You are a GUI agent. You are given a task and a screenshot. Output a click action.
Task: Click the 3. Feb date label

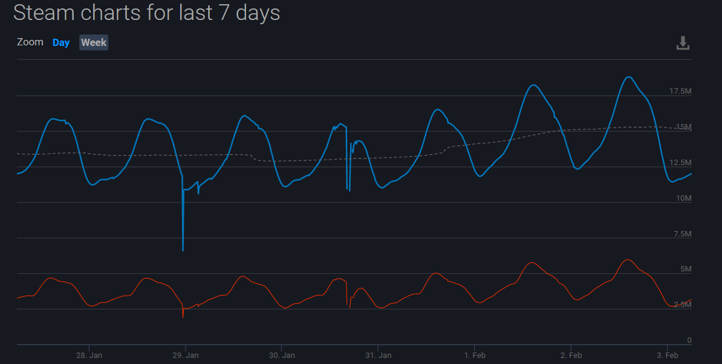pyautogui.click(x=667, y=355)
